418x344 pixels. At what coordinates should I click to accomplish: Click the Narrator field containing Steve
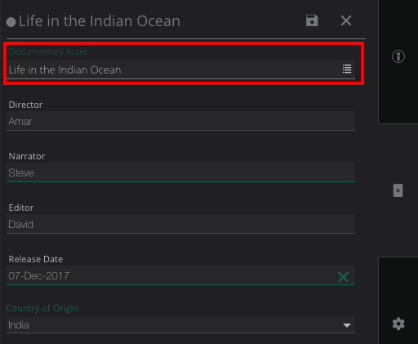(x=180, y=172)
